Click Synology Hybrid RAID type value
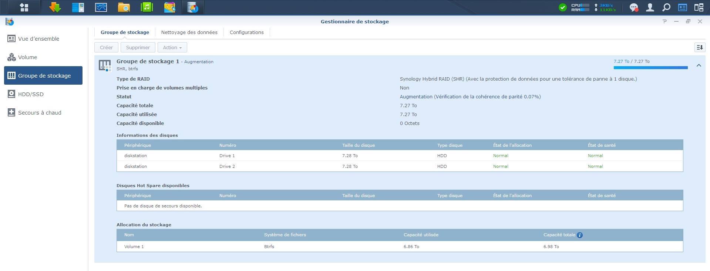This screenshot has height=271, width=710. pos(518,79)
